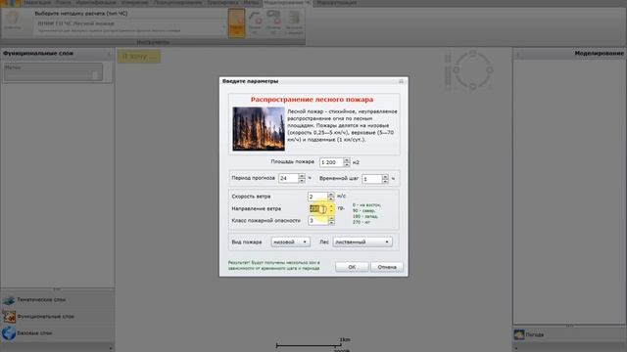Open the Измерения ribbon tab
The image size is (627, 352).
pyautogui.click(x=135, y=3)
